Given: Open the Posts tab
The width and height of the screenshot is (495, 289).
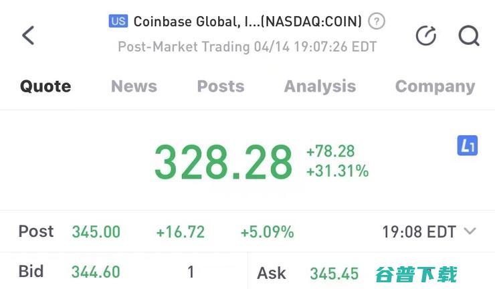Looking at the screenshot, I should pyautogui.click(x=221, y=86).
